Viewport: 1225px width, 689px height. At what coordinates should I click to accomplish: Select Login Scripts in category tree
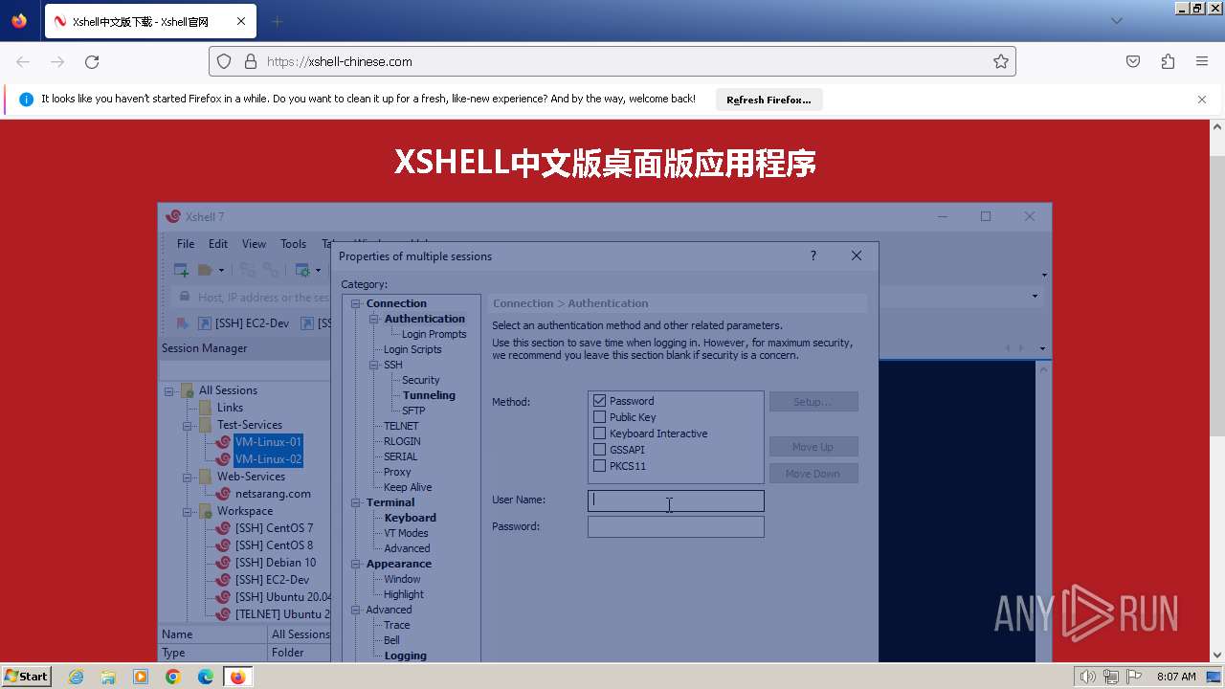pyautogui.click(x=412, y=349)
